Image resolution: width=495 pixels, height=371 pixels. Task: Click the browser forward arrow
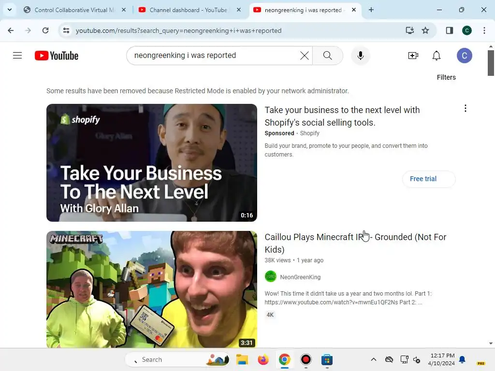(x=28, y=30)
